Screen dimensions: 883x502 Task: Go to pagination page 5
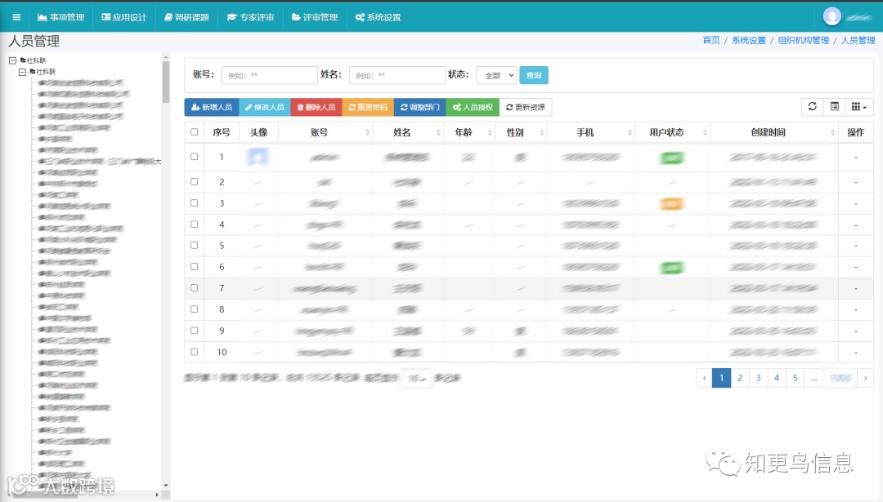click(x=796, y=378)
